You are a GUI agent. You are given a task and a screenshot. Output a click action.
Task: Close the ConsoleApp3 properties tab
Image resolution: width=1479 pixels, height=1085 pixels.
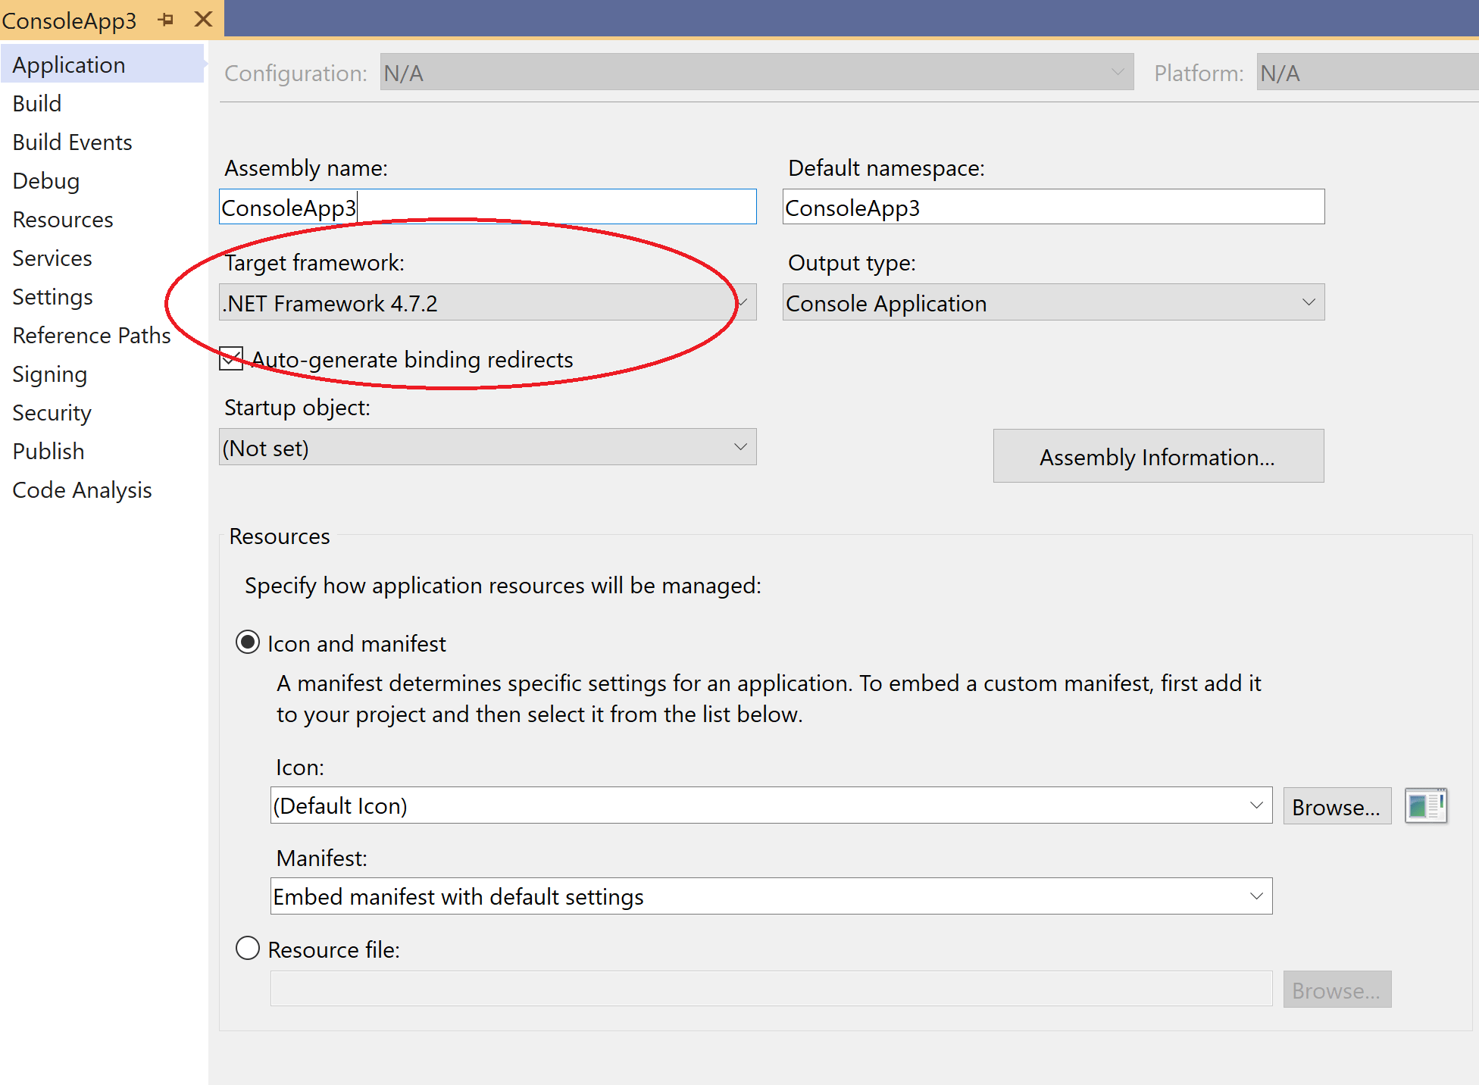tap(203, 19)
